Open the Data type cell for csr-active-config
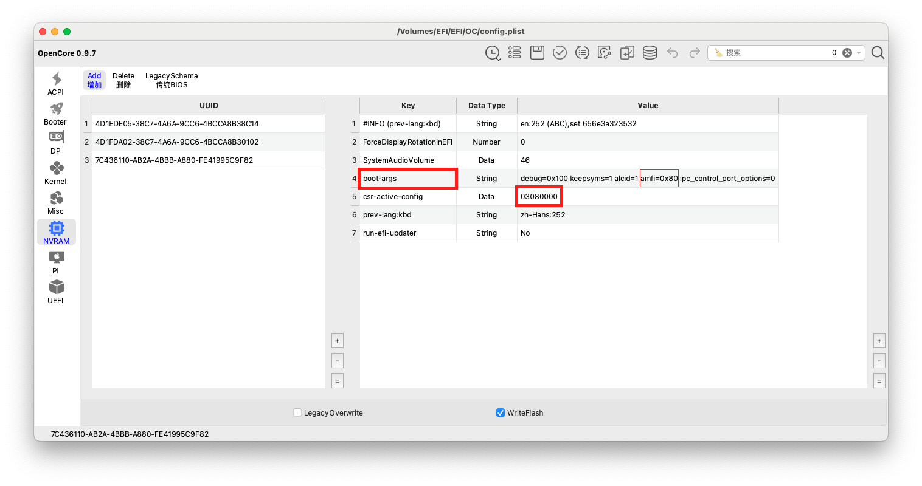The image size is (922, 486). point(487,197)
